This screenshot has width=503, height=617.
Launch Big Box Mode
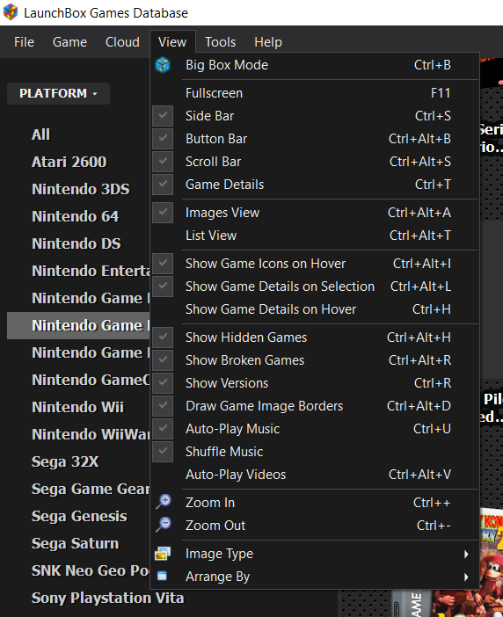(x=315, y=65)
